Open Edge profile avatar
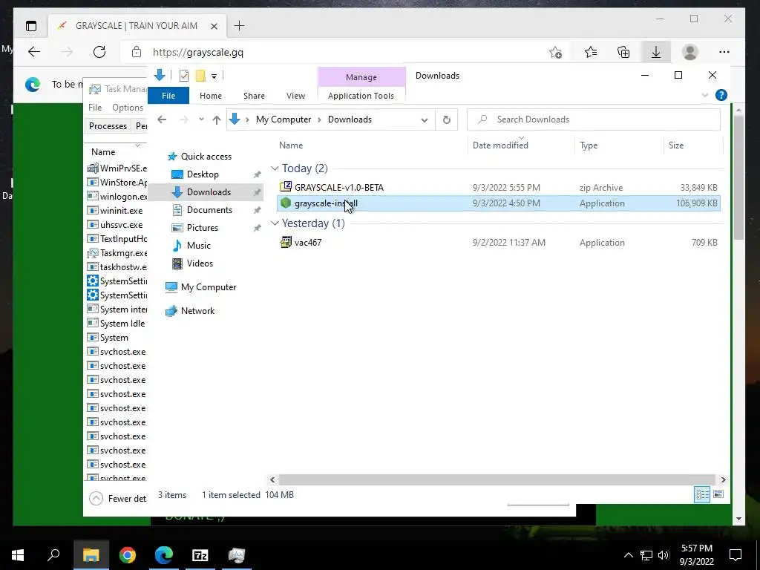760x570 pixels. point(689,52)
